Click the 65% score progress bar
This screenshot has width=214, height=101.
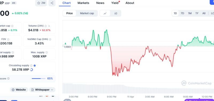[x=39, y=78]
